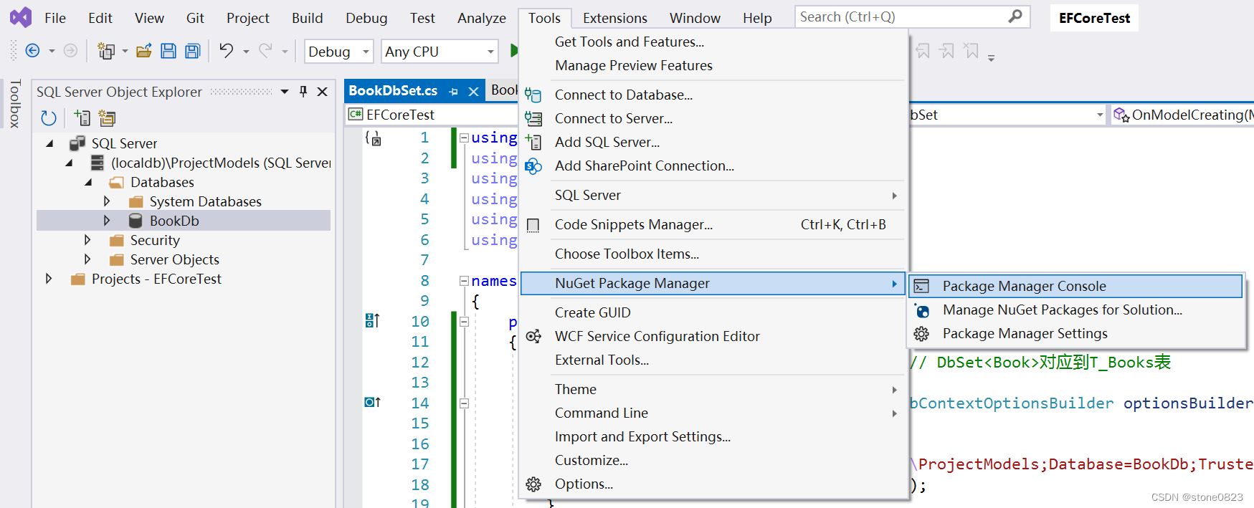Close the BookDbSet.cs tab
The height and width of the screenshot is (508, 1254).
473,92
